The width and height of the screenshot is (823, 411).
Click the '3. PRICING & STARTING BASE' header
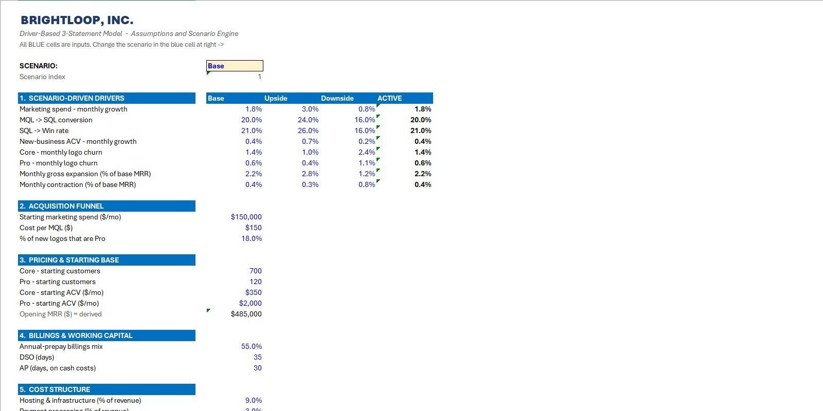106,260
